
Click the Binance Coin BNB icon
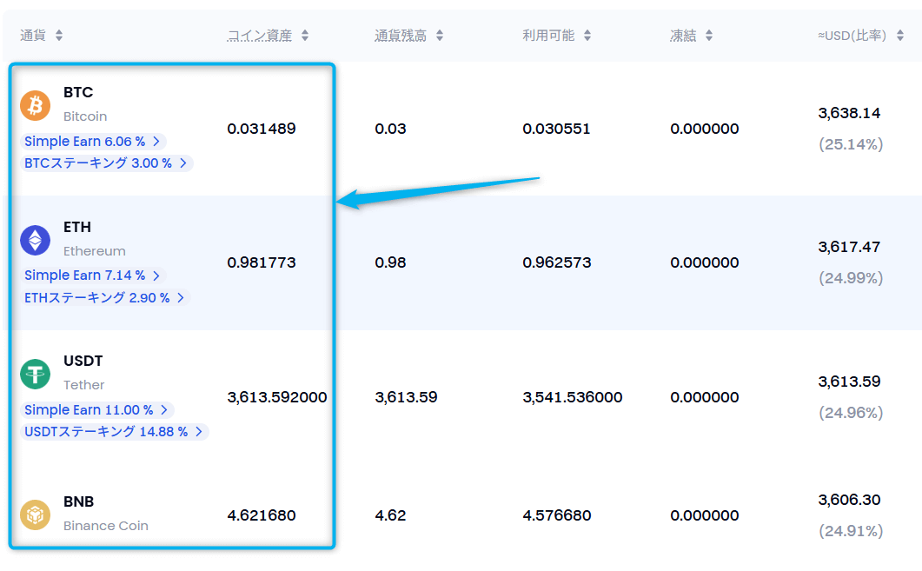tap(36, 515)
